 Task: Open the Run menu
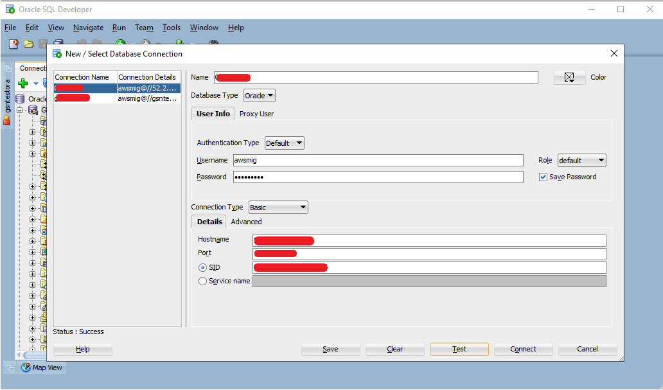click(119, 28)
